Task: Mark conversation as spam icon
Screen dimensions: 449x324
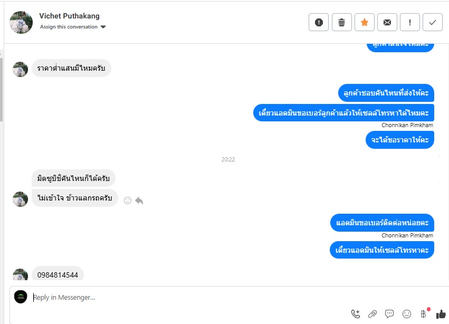Action: tap(319, 22)
